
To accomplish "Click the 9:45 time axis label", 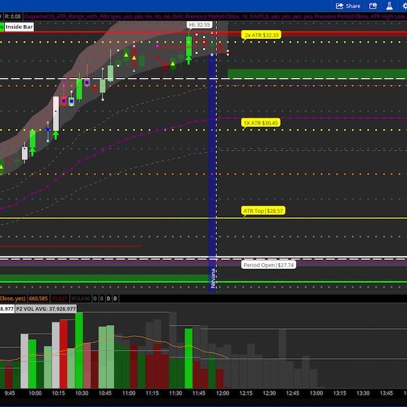I will tap(9, 393).
